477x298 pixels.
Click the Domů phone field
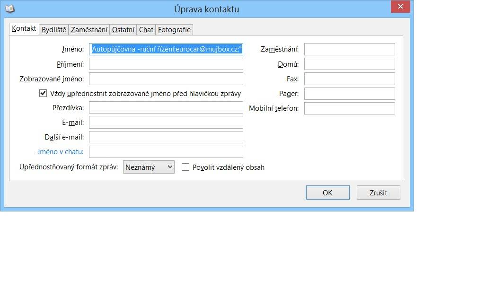click(x=350, y=64)
